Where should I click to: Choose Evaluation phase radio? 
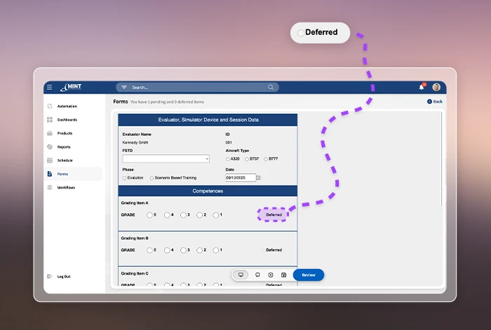[x=125, y=178]
